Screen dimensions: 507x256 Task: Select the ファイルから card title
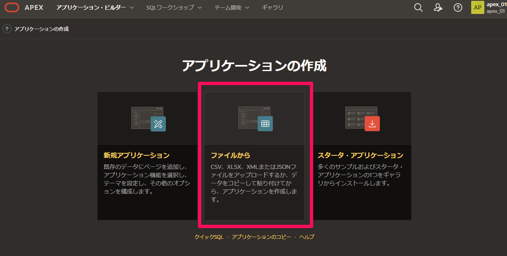tap(230, 155)
